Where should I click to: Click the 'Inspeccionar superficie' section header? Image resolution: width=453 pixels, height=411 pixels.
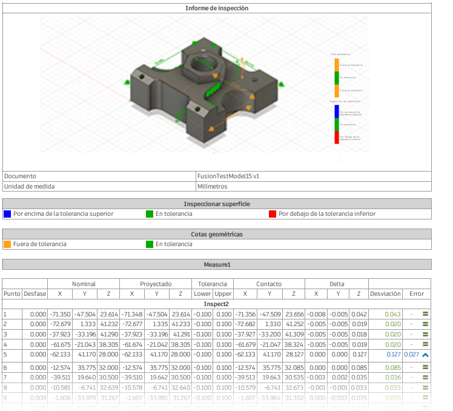pos(217,204)
